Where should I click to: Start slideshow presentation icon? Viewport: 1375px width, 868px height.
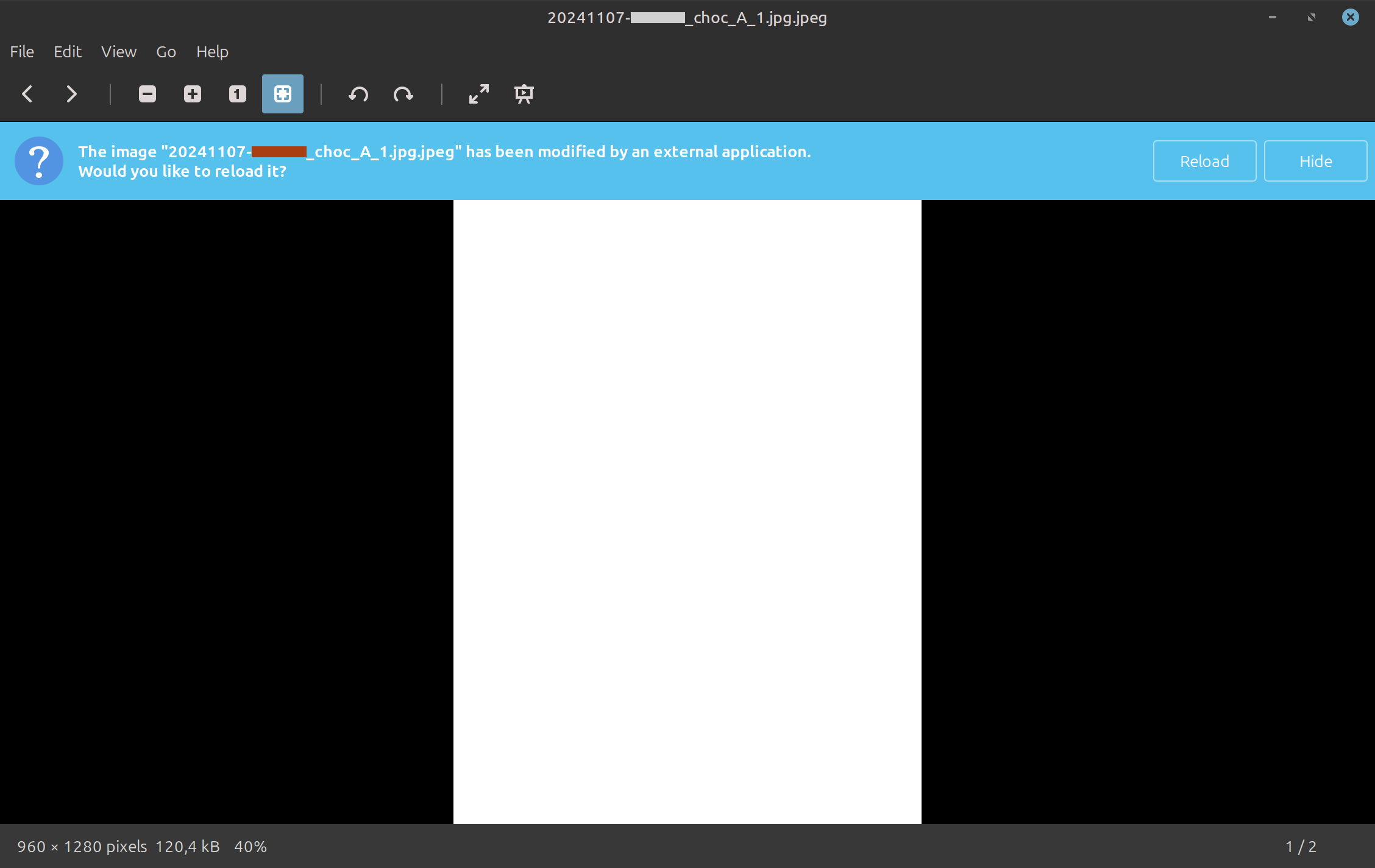[524, 94]
